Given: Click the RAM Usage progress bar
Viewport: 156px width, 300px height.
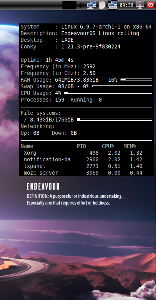Looking at the screenshot, I should (x=136, y=79).
